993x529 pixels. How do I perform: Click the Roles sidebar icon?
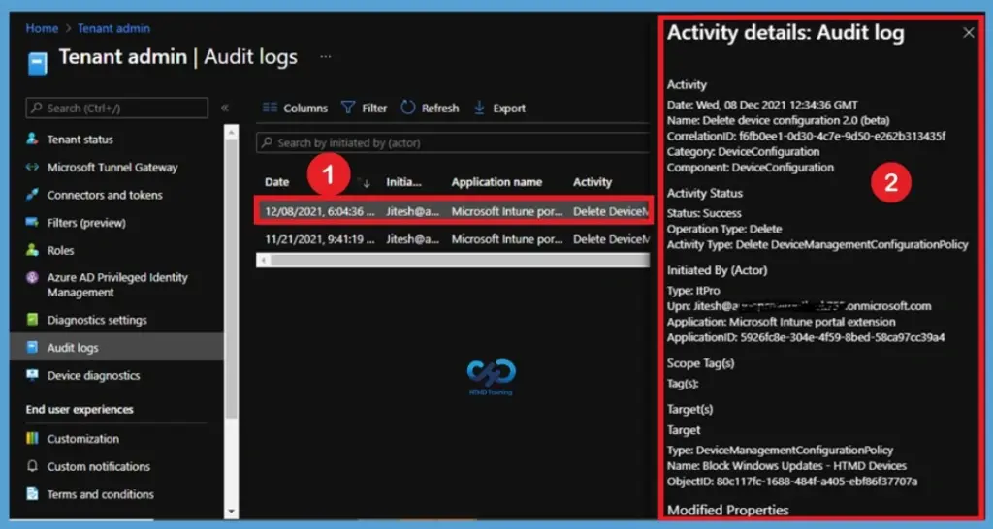[32, 250]
